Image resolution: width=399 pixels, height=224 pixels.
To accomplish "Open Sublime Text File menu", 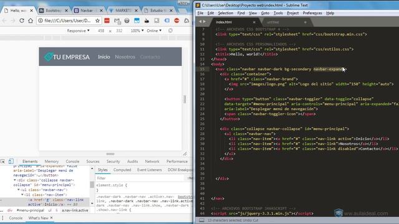I will 201,13.
